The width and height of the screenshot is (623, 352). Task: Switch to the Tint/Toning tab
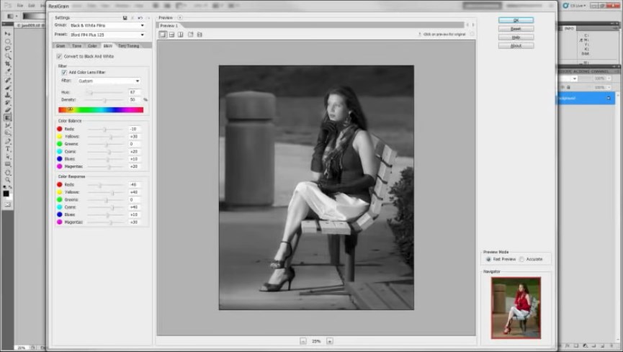[x=128, y=46]
